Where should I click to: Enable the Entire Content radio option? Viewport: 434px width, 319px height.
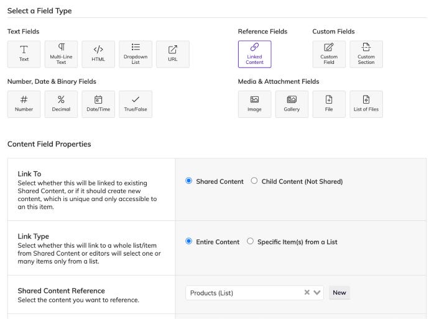point(189,241)
